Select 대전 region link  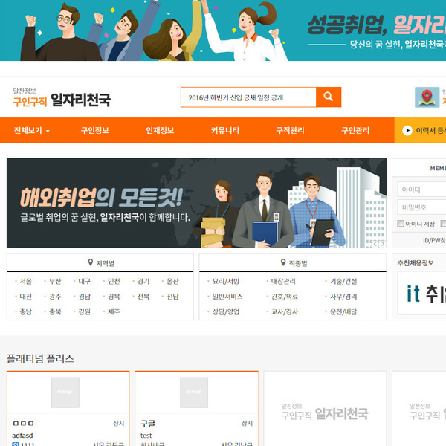[x=25, y=297]
